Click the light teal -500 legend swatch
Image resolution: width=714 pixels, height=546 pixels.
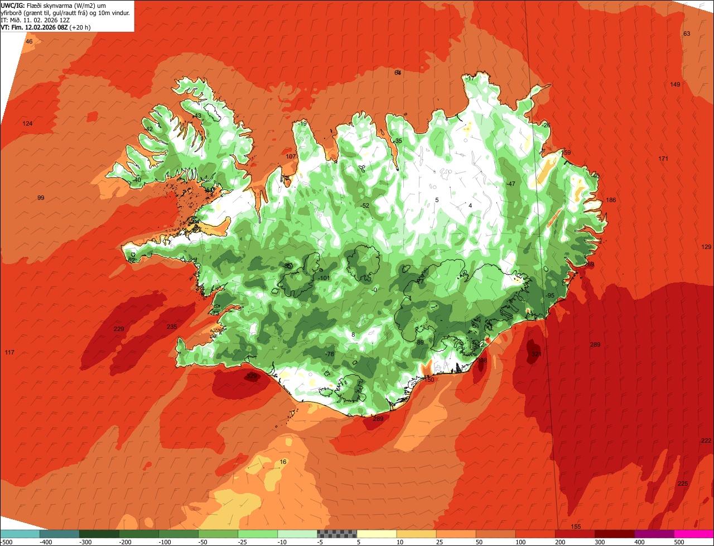point(20,534)
